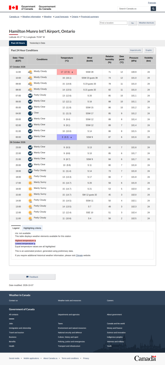Image resolution: width=165 pixels, height=365 pixels.
Task: Click Mainly Sunny icon in 16:00 row
Action: (x=30, y=189)
